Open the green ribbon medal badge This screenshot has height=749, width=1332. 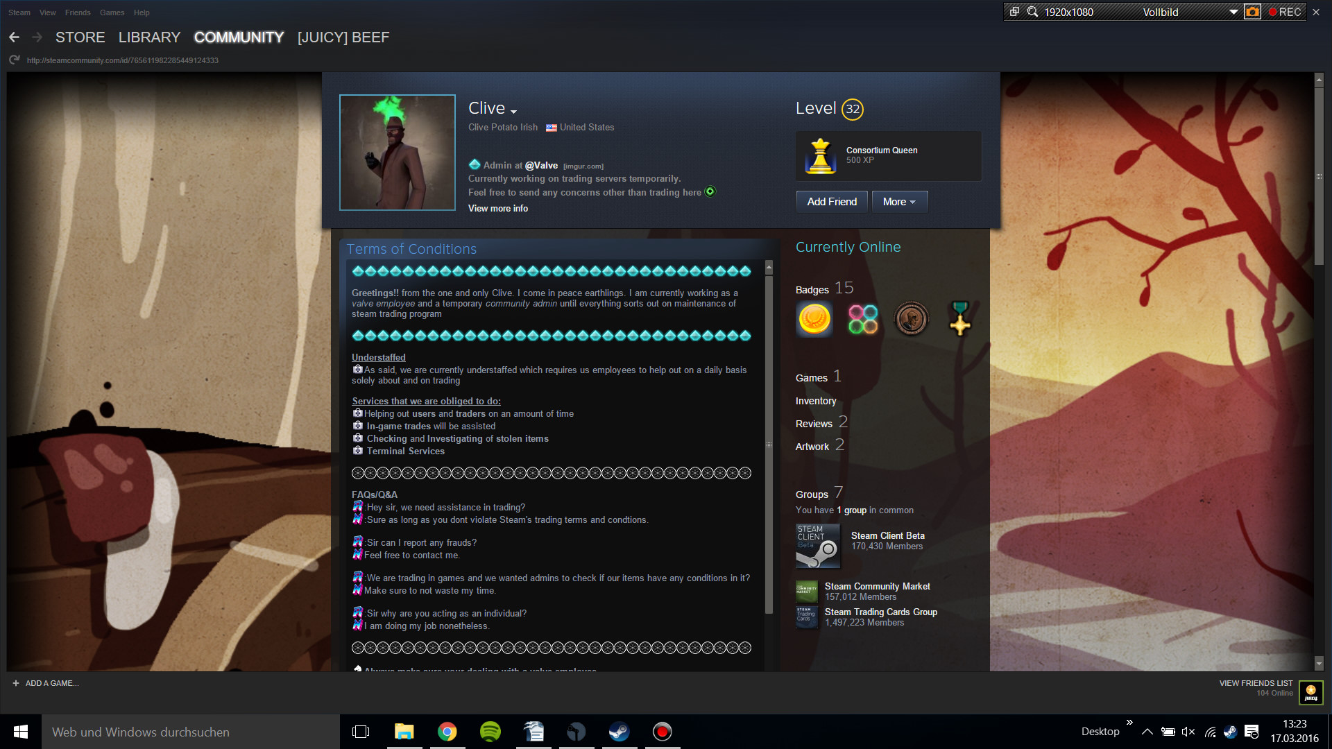tap(960, 319)
